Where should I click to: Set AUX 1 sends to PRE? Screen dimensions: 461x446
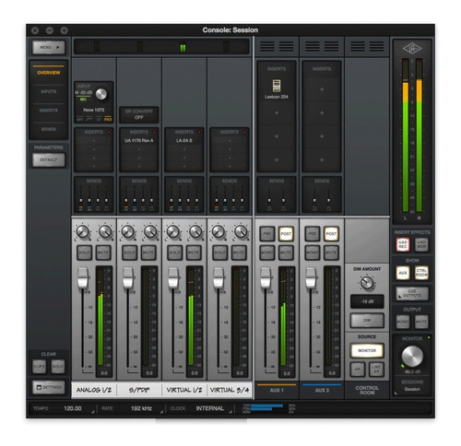(x=267, y=234)
